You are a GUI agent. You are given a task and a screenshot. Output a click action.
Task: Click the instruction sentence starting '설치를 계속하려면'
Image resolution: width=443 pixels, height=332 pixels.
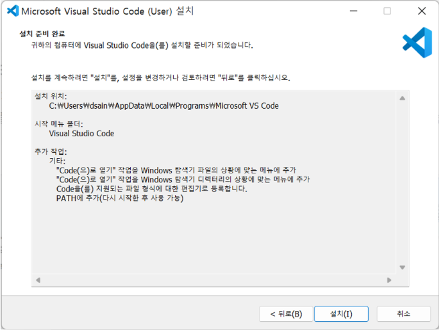point(161,78)
